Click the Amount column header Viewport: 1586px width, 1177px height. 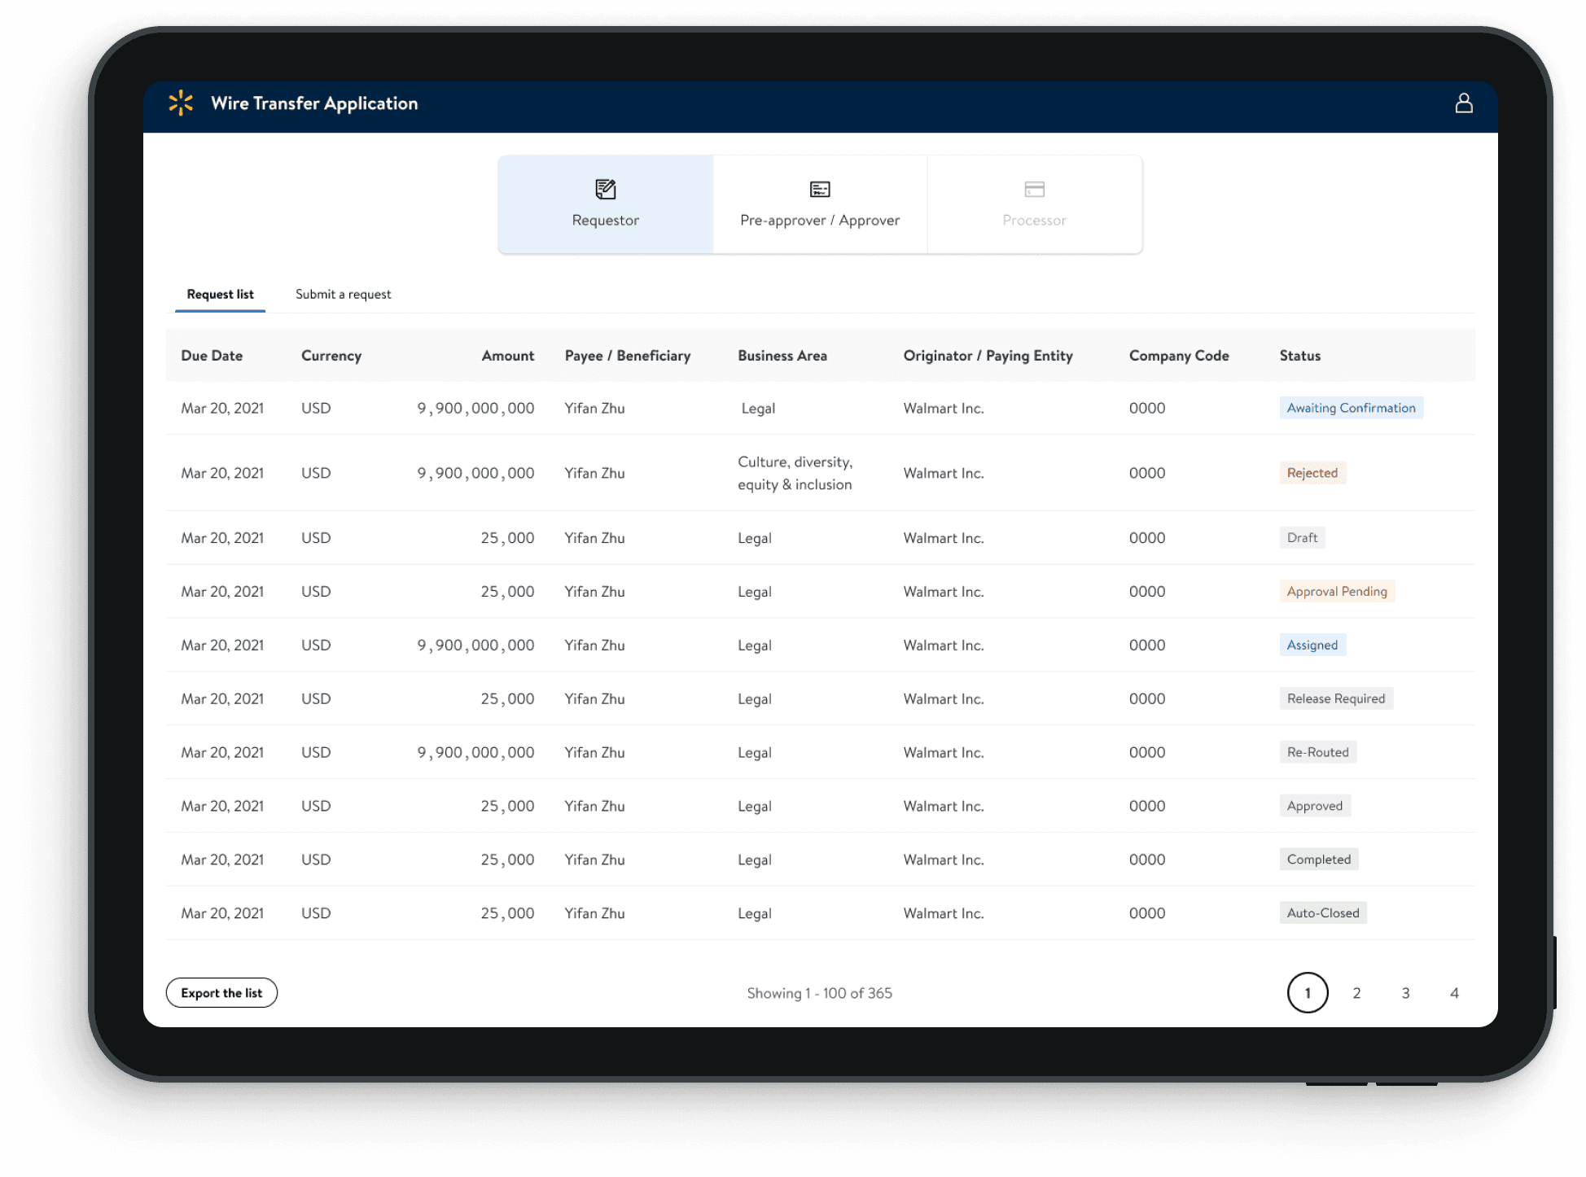point(507,356)
